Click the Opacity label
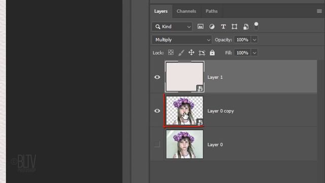 coord(223,40)
